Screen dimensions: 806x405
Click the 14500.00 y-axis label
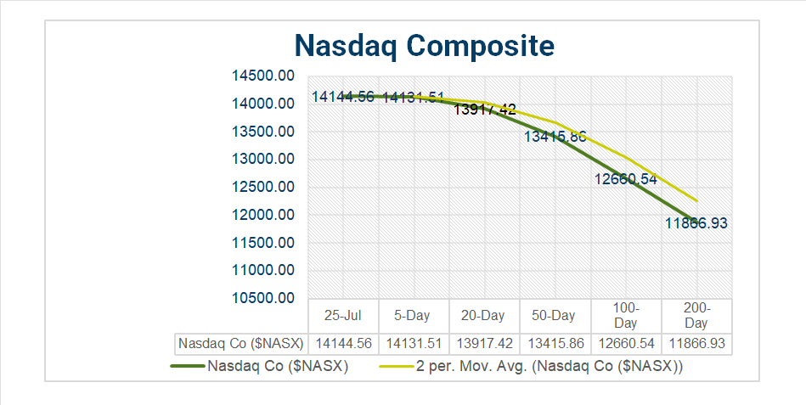(x=263, y=76)
